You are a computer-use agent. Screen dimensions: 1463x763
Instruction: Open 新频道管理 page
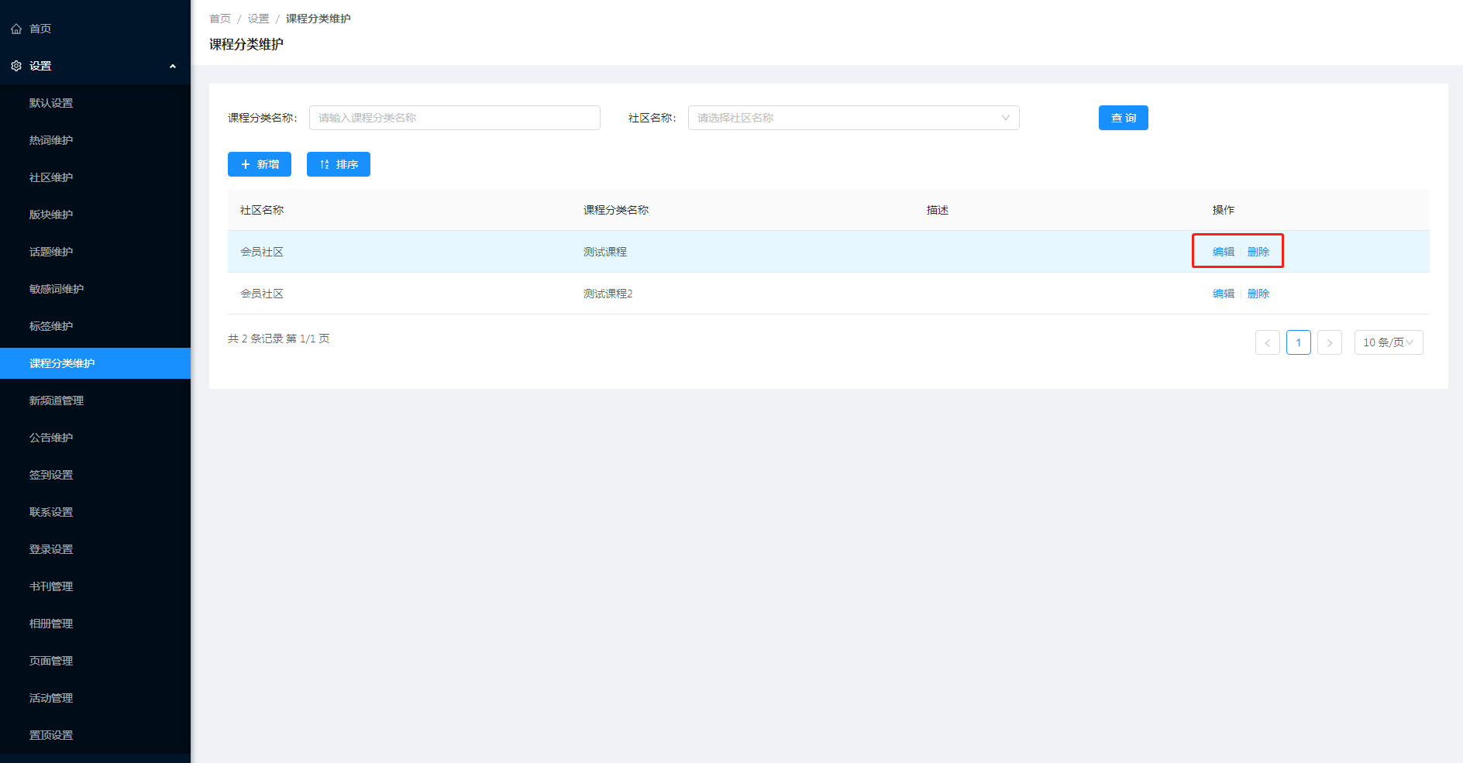[57, 400]
